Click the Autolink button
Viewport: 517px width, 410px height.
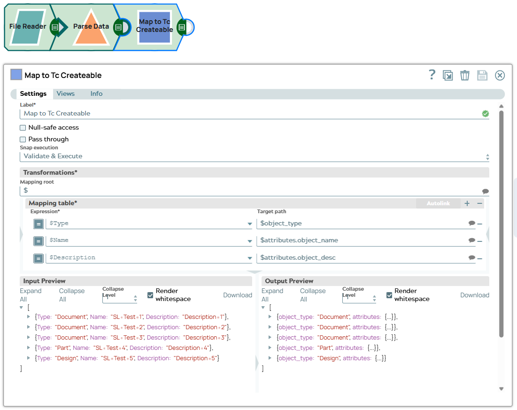point(438,203)
